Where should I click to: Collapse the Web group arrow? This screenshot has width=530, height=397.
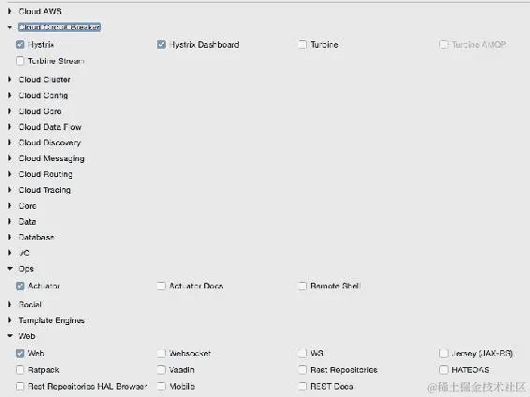[9, 336]
